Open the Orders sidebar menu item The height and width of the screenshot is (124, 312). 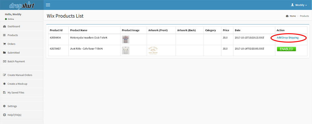point(22,44)
